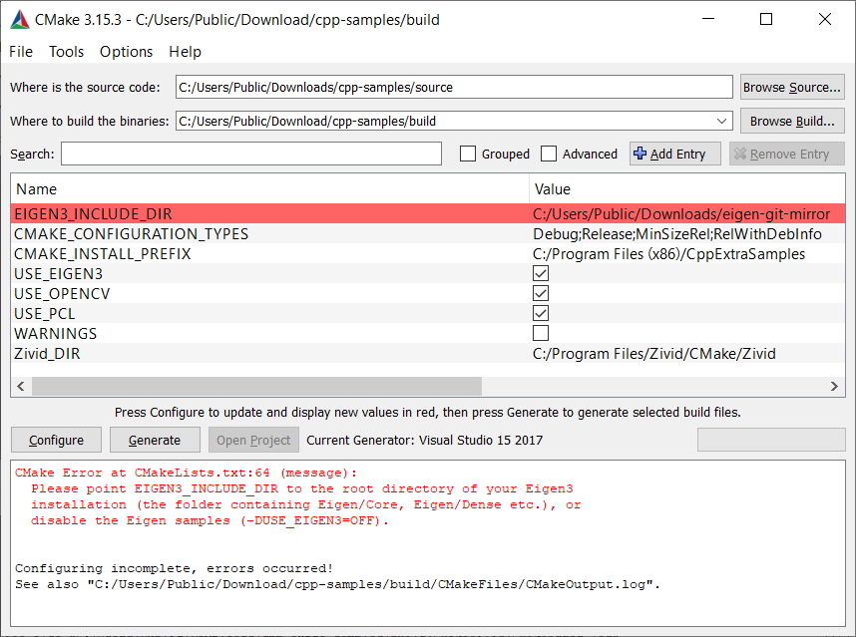The width and height of the screenshot is (856, 637).
Task: Open the Options menu
Action: (x=127, y=52)
